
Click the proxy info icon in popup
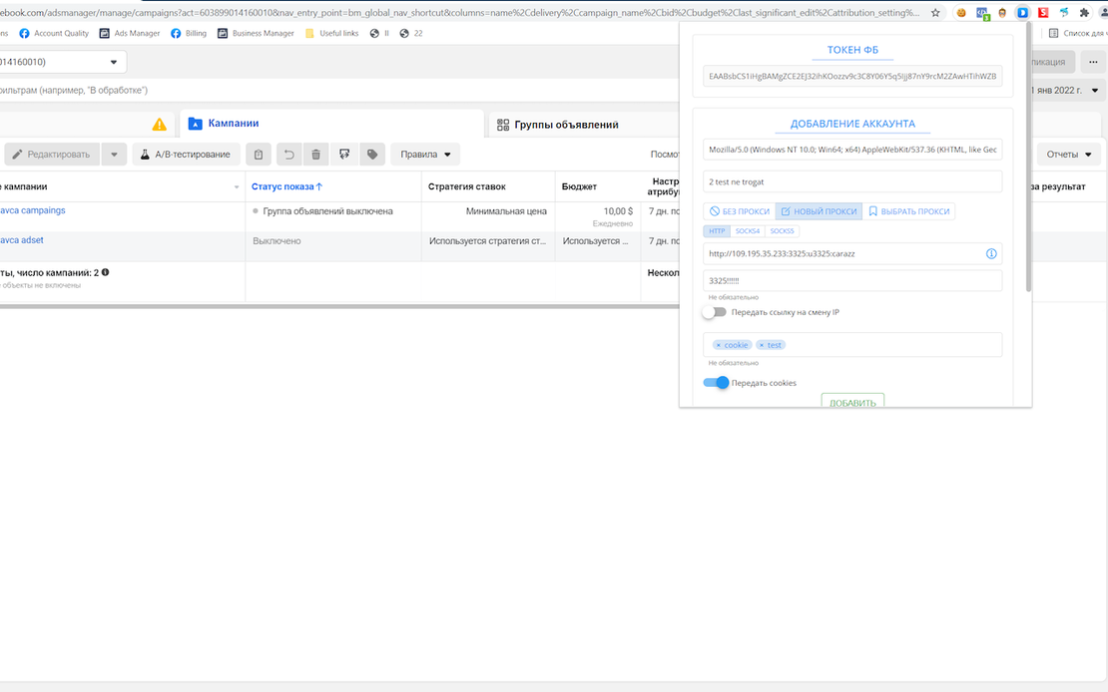[x=991, y=254]
